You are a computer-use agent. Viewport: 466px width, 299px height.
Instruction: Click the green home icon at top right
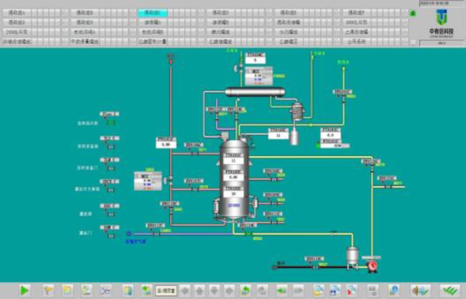(412, 13)
